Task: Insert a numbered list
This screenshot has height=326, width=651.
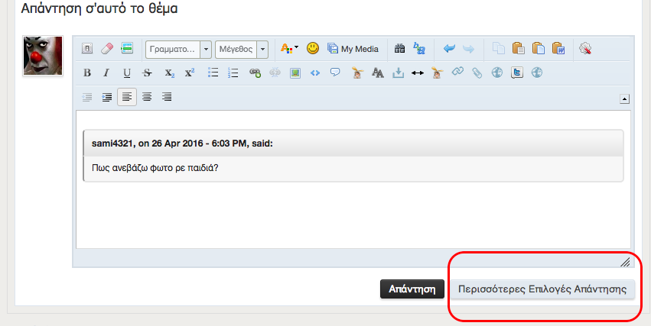Action: [x=233, y=73]
